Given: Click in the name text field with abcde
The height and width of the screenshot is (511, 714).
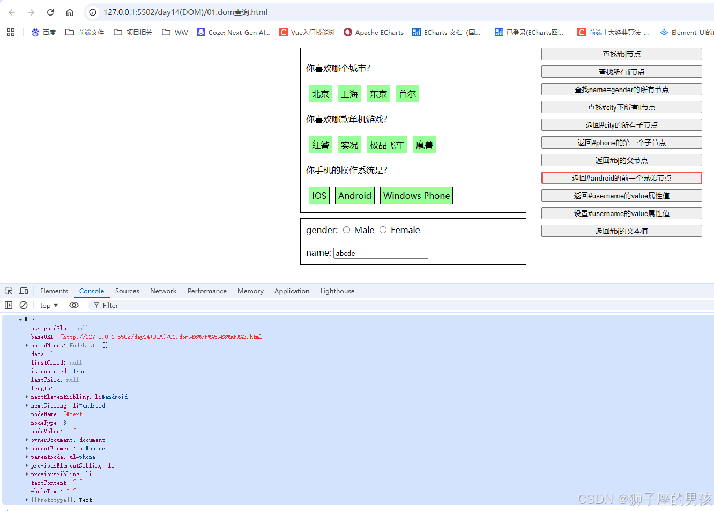Looking at the screenshot, I should [x=381, y=253].
